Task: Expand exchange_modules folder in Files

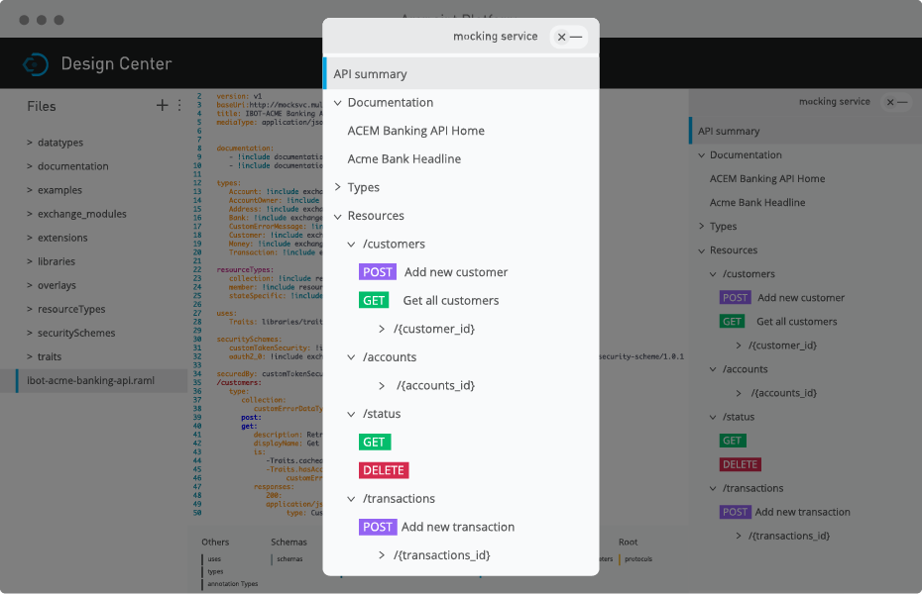Action: (x=30, y=214)
